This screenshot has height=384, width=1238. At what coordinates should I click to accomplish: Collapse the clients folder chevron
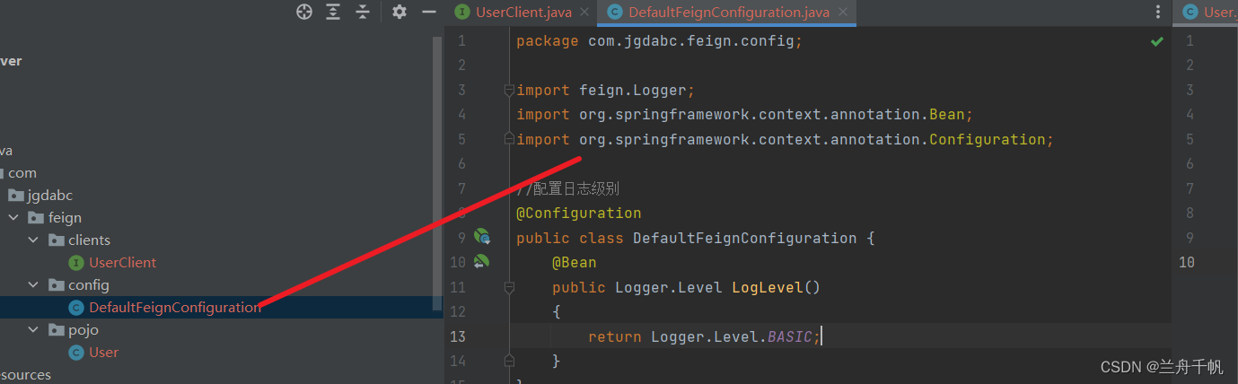[33, 240]
